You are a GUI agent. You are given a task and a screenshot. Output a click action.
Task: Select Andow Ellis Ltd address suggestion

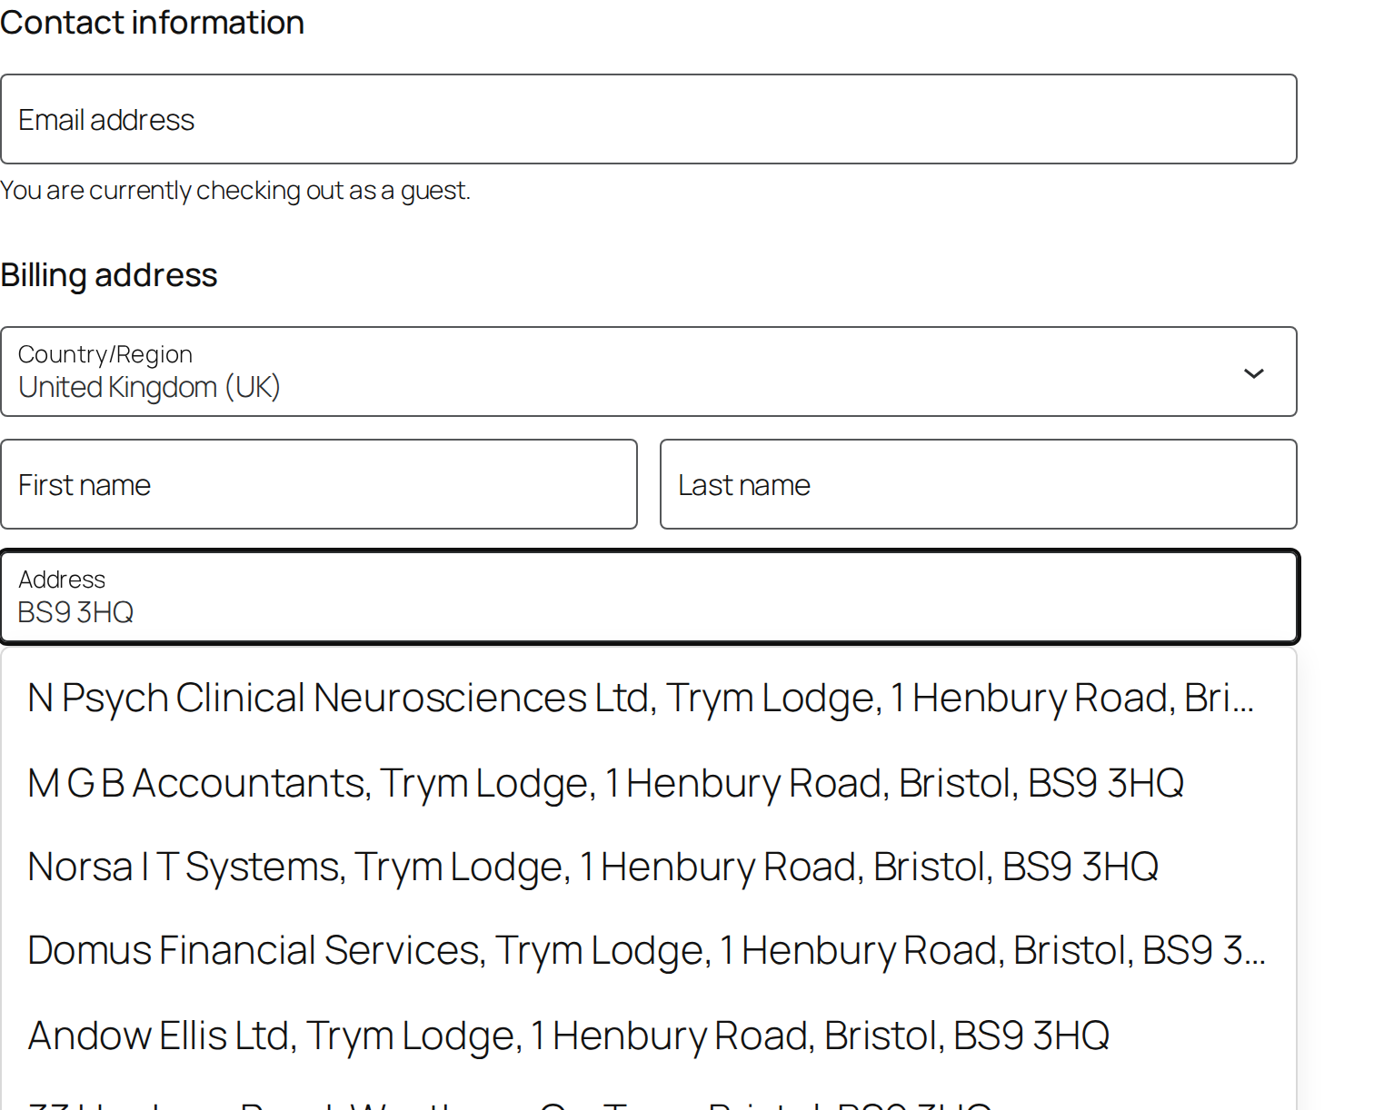click(x=649, y=1035)
